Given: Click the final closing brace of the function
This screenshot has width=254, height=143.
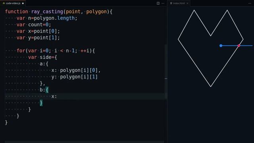Looking at the screenshot, I should pos(6,122).
